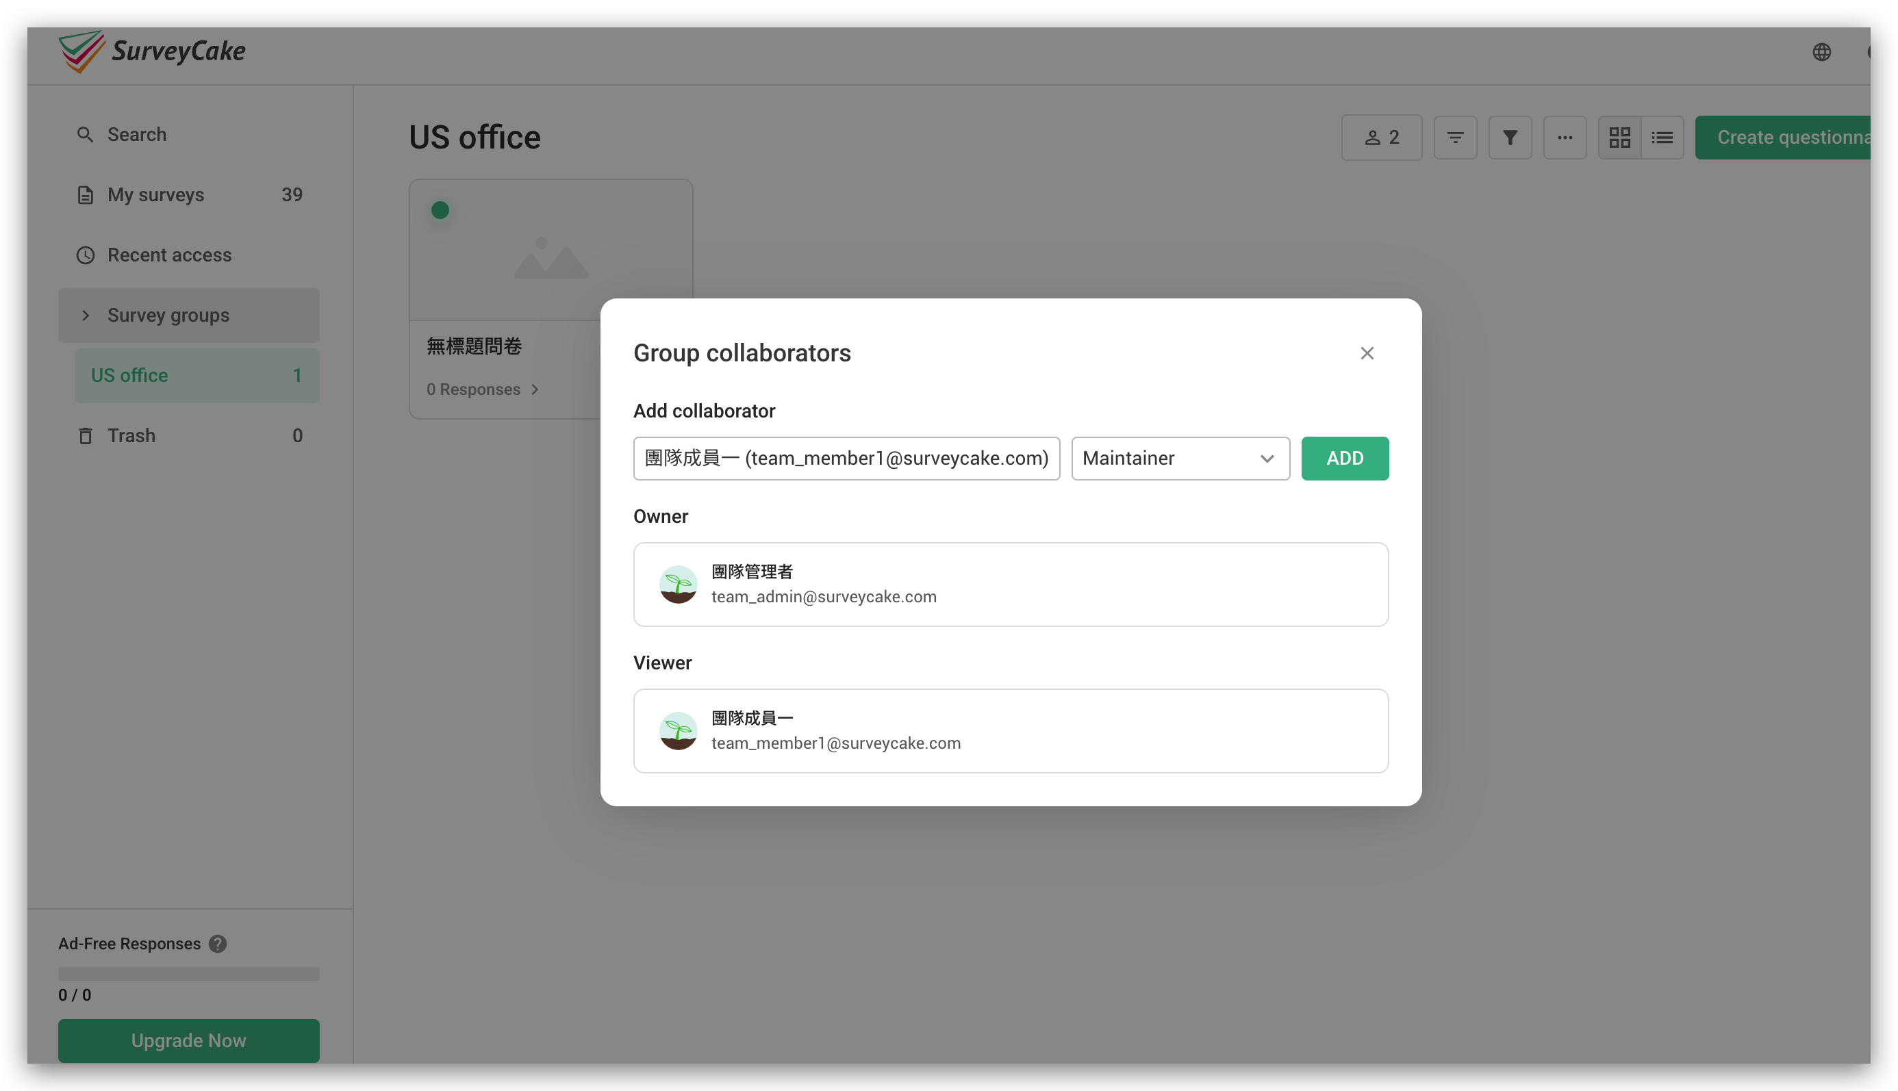Click the My surveys document icon
Screen dimensions: 1898x1091
86,195
